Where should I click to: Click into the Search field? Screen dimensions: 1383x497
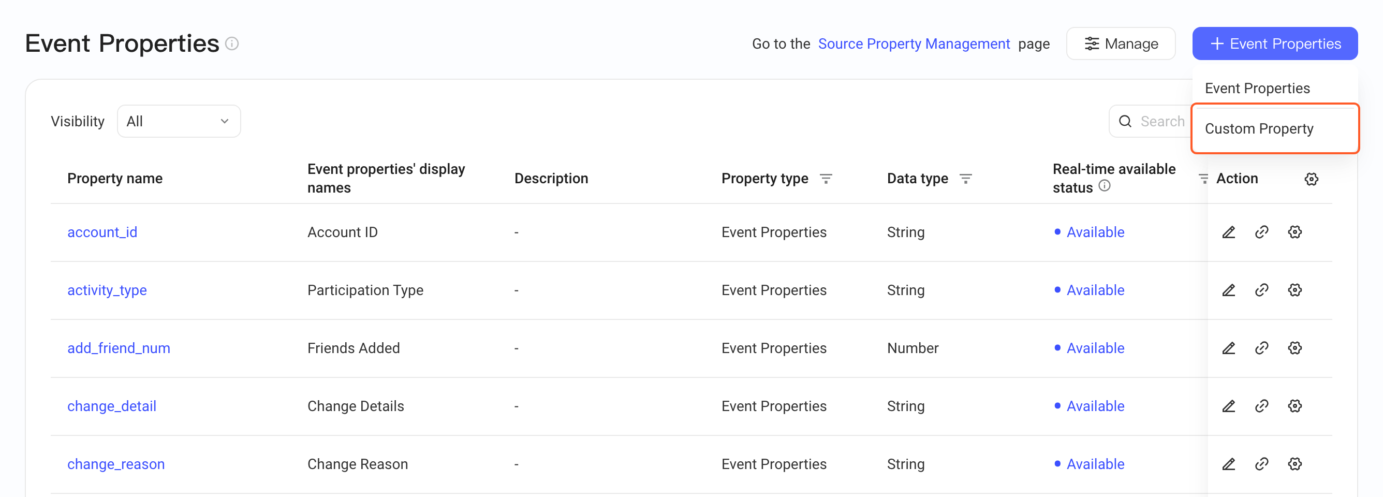pyautogui.click(x=1152, y=121)
